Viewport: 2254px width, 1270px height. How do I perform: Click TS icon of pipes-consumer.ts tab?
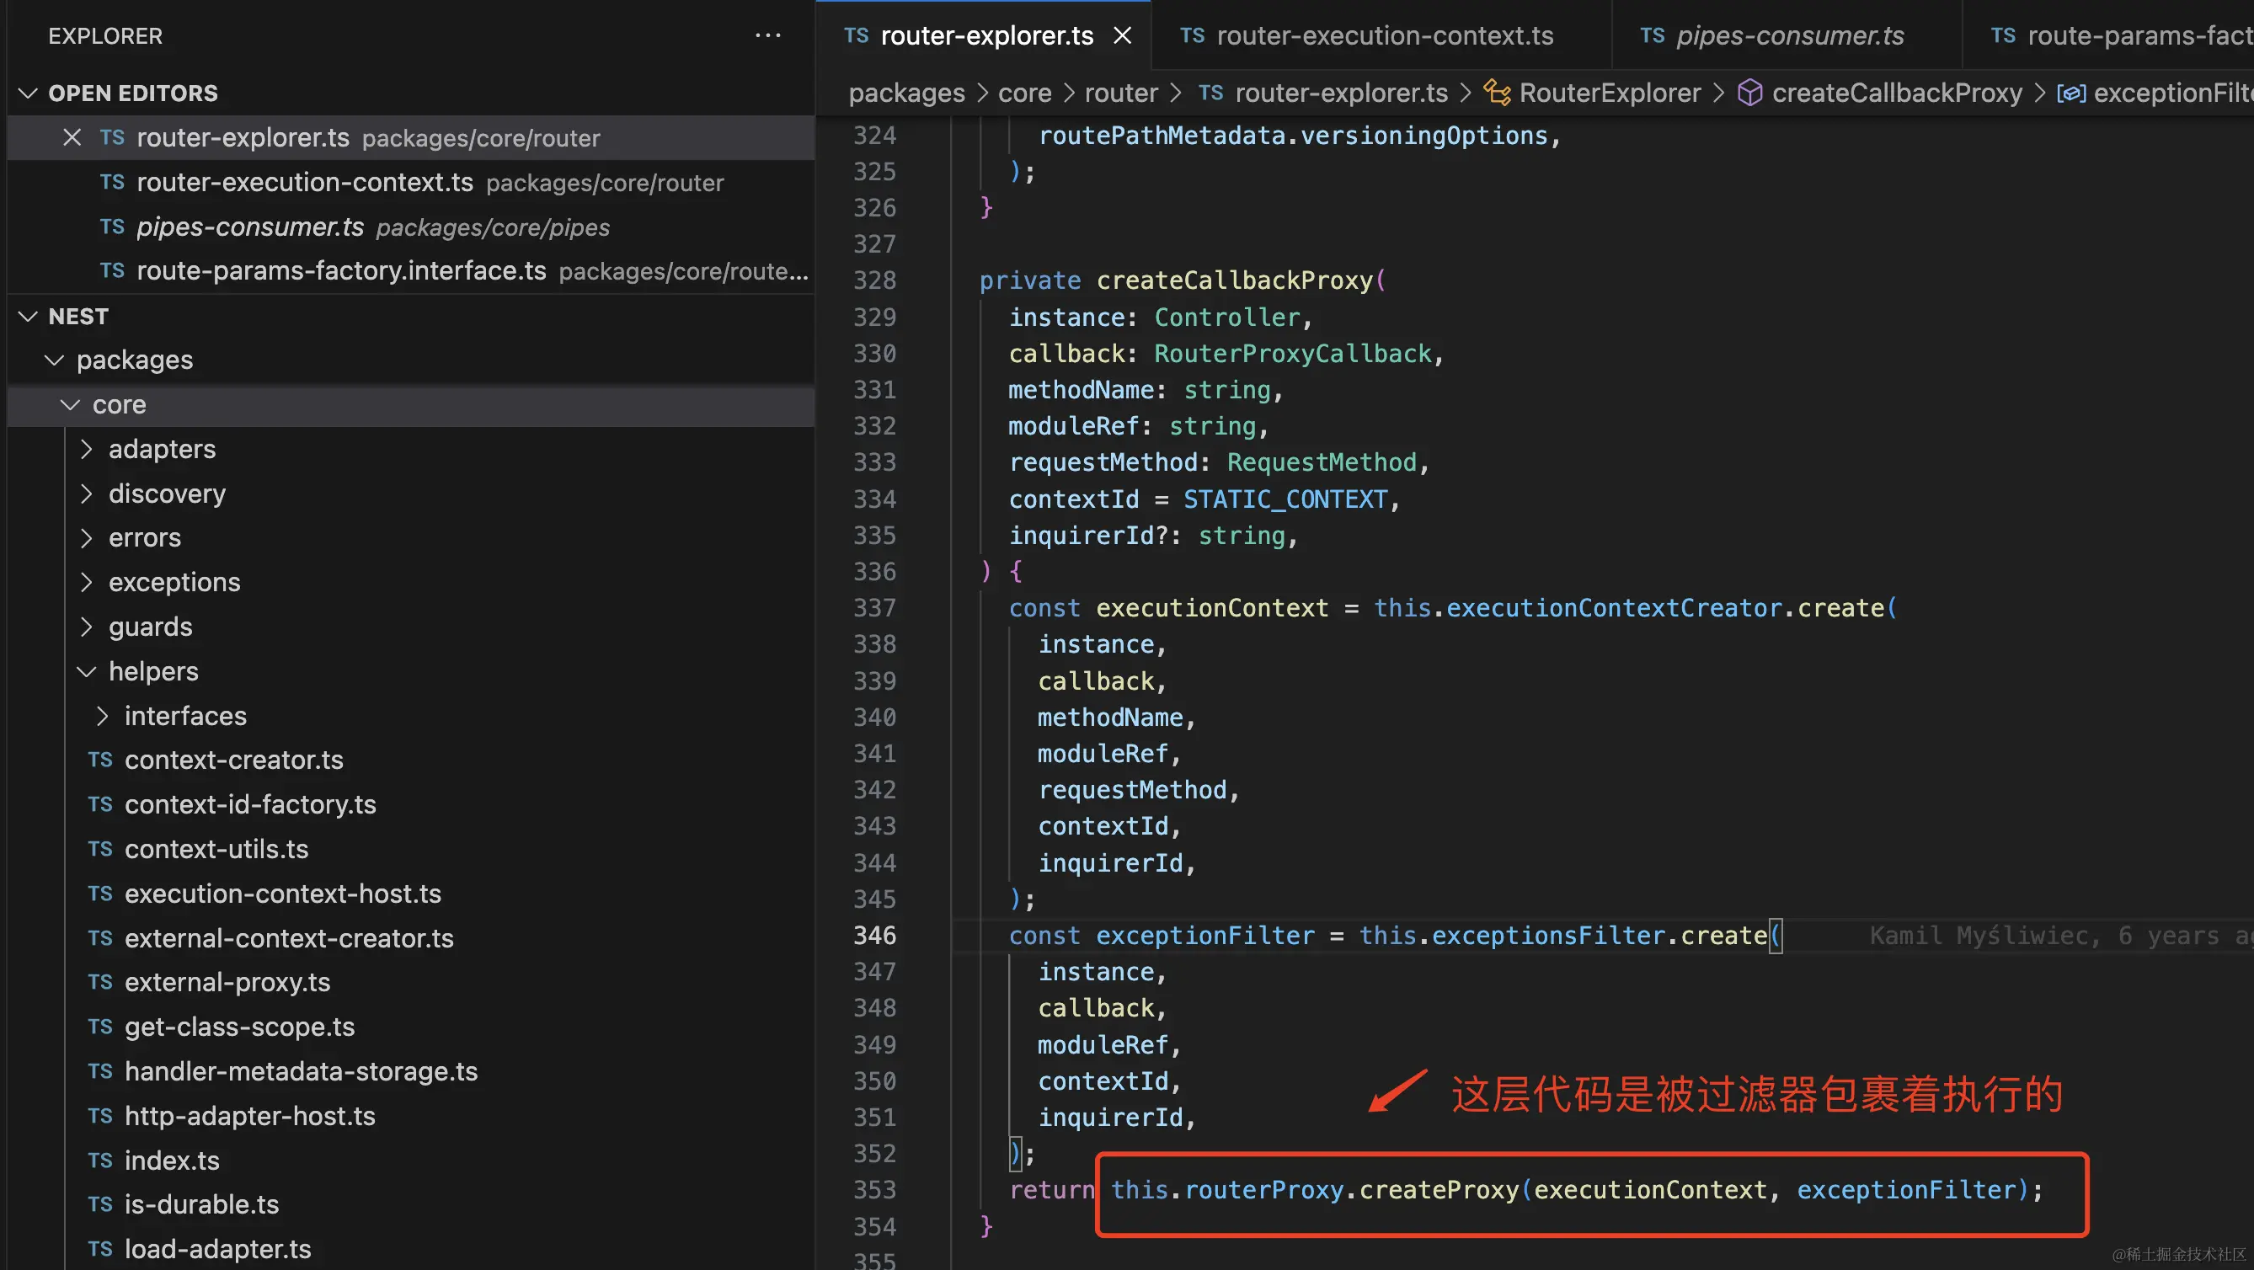point(1652,36)
